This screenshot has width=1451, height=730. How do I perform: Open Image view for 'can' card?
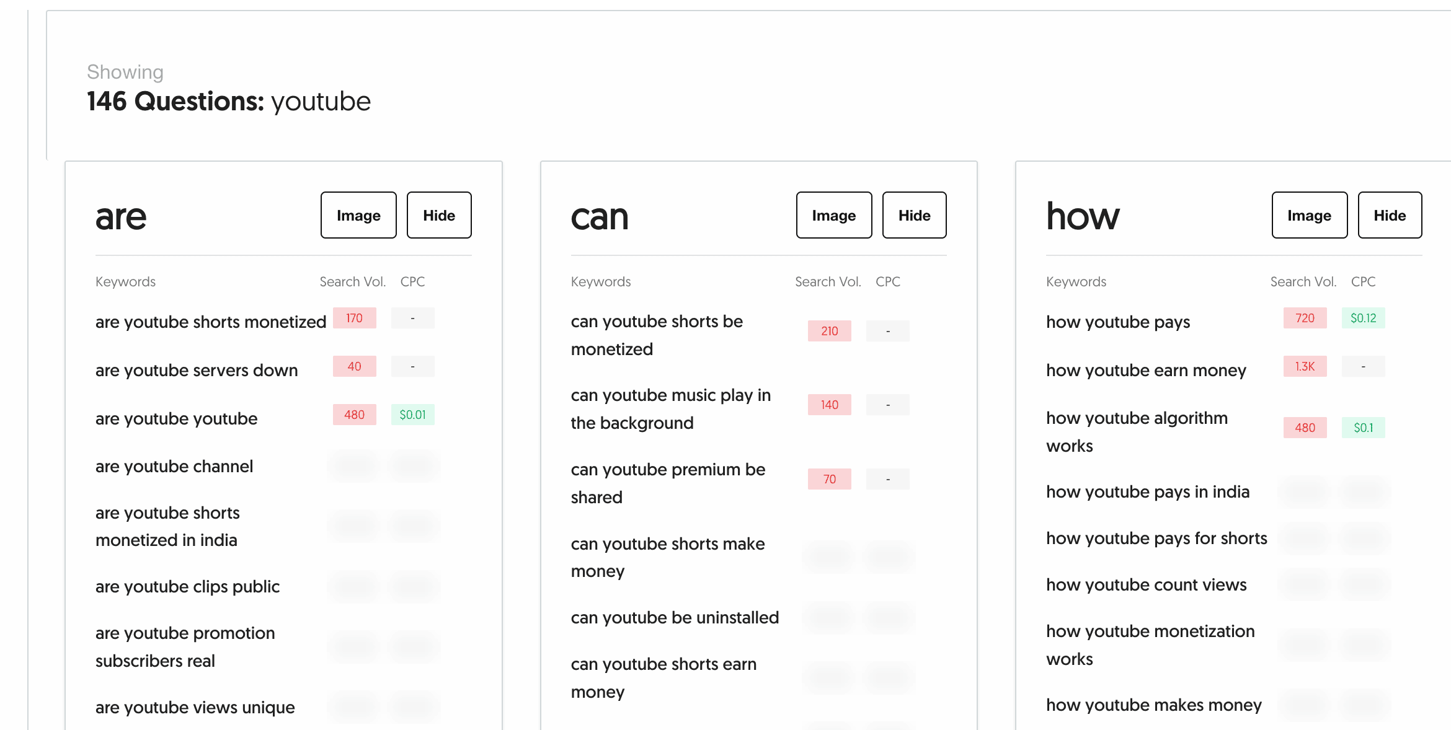coord(834,215)
